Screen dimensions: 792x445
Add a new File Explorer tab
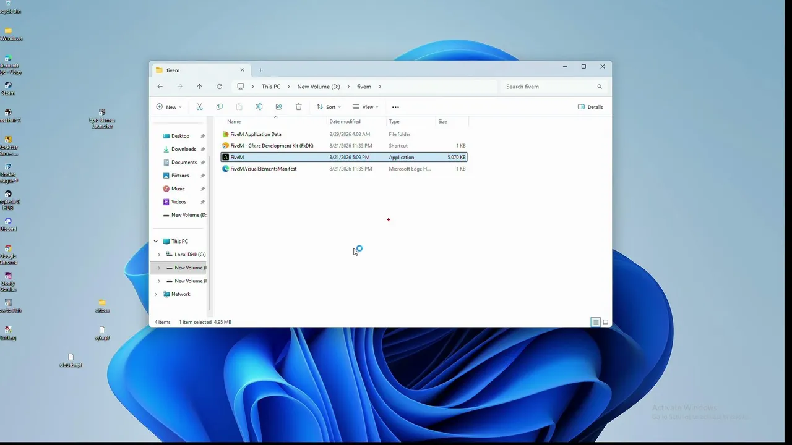pyautogui.click(x=260, y=70)
